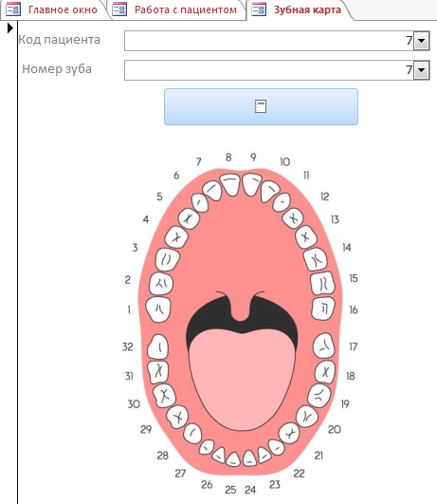Click tooth number 30 in the diagram

click(164, 396)
